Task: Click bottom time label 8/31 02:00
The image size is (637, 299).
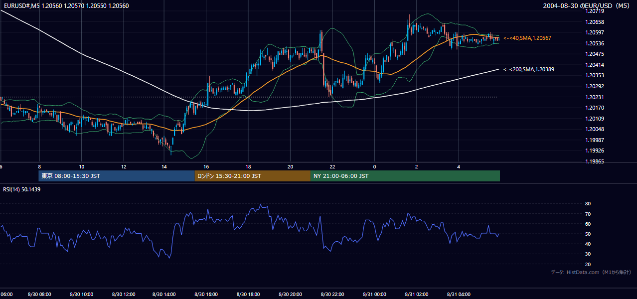Action: tap(416, 295)
